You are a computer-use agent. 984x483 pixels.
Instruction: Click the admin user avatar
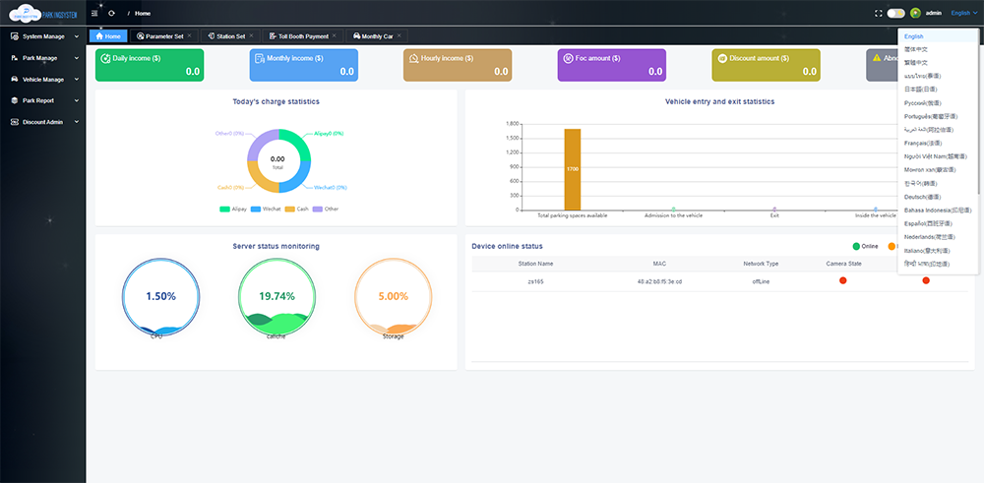tap(915, 13)
